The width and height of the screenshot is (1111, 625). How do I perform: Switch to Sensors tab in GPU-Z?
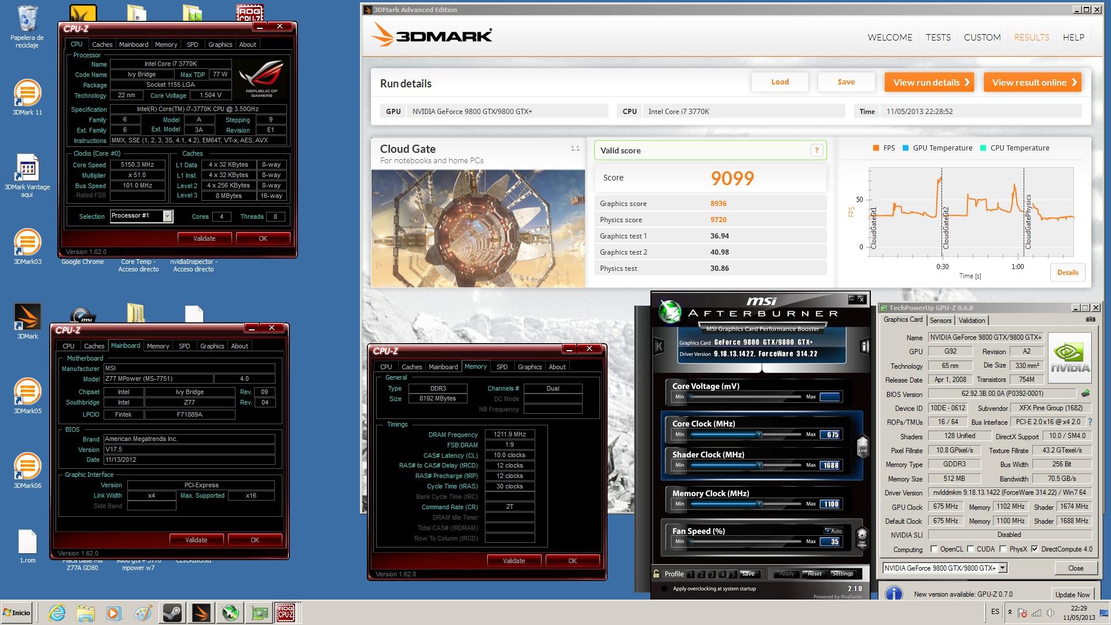tap(940, 320)
